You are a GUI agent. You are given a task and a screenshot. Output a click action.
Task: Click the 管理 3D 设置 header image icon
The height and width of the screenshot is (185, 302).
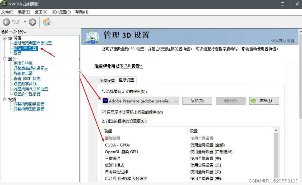coord(92,36)
